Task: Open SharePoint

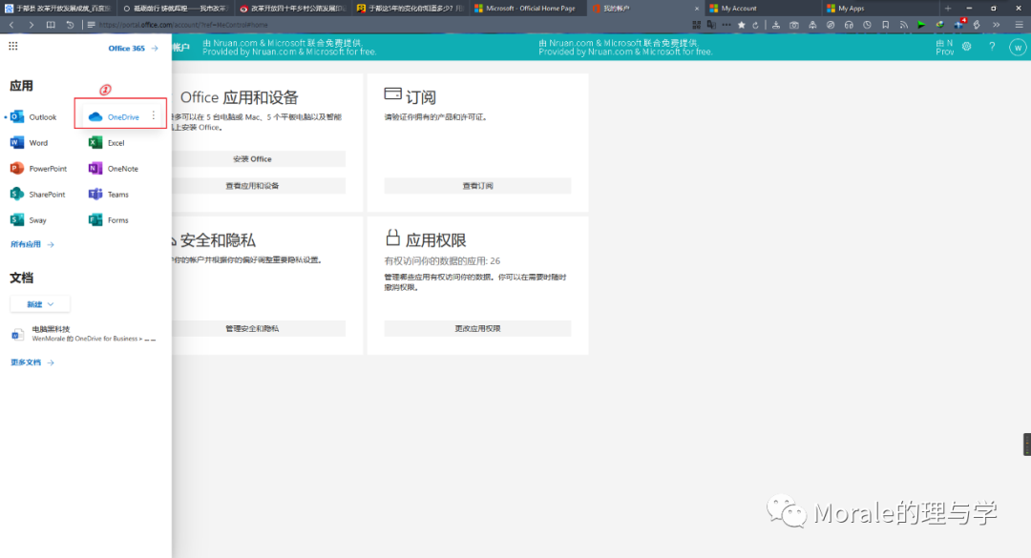Action: [x=38, y=195]
